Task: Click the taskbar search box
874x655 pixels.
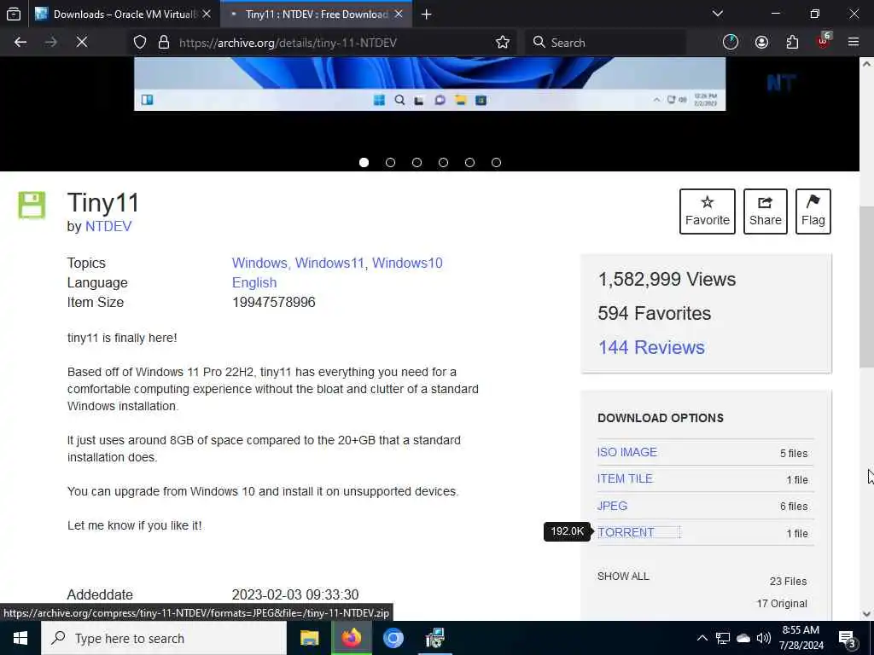Action: 164,638
